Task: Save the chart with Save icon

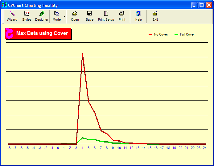Action: point(89,16)
